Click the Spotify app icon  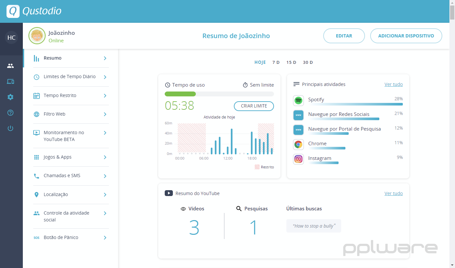298,101
